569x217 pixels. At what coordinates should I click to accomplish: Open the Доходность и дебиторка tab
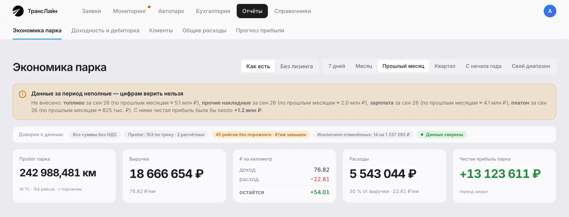coord(105,30)
